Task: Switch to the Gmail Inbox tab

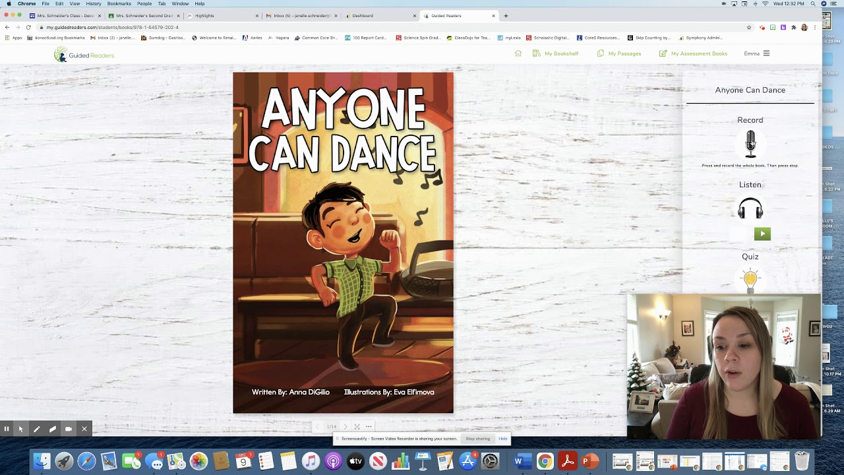Action: coord(301,15)
